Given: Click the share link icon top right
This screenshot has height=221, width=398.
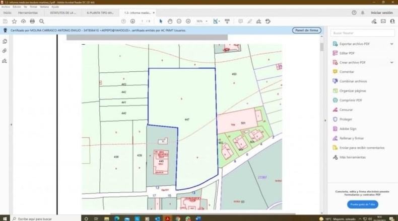Looking at the screenshot, I should 374,21.
